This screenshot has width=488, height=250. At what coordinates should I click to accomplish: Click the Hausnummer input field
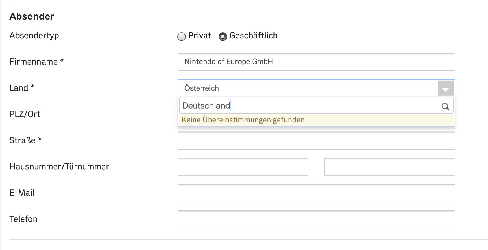click(243, 167)
